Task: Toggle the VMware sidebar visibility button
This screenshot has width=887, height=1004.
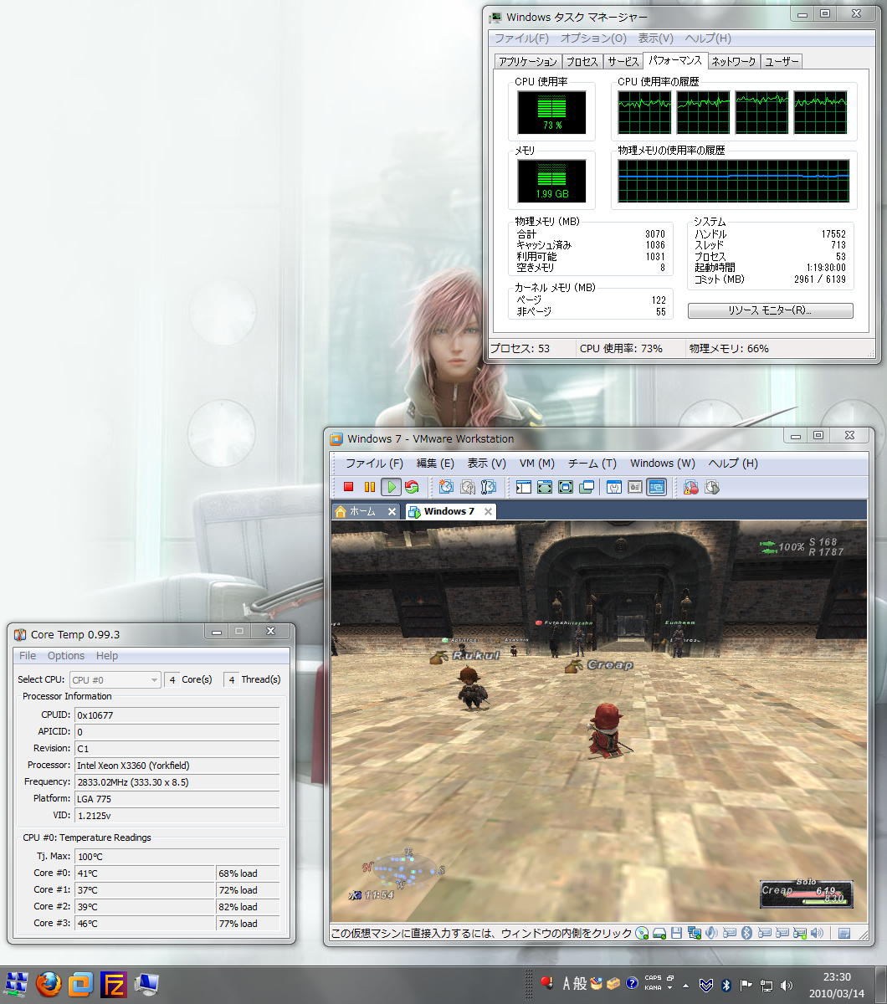Action: coord(524,487)
